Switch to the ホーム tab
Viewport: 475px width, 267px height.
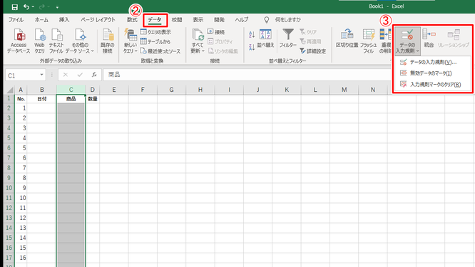(41, 20)
